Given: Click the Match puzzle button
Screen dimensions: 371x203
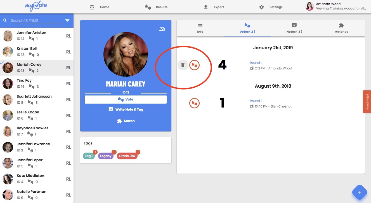Looking at the screenshot, I should tap(126, 121).
